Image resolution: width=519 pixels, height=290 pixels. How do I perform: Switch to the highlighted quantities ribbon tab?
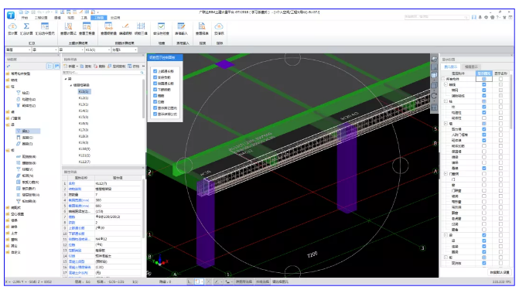pos(99,18)
